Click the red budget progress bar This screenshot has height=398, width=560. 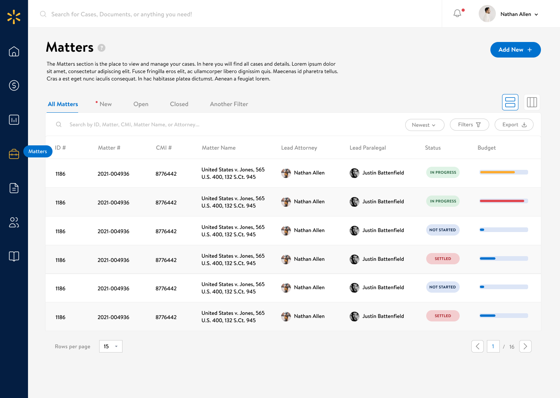pos(504,201)
